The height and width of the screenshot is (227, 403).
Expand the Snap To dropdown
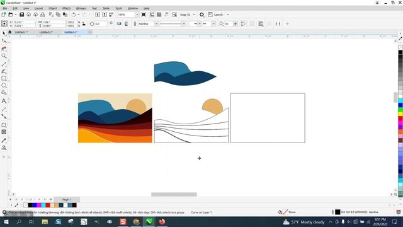coord(194,15)
